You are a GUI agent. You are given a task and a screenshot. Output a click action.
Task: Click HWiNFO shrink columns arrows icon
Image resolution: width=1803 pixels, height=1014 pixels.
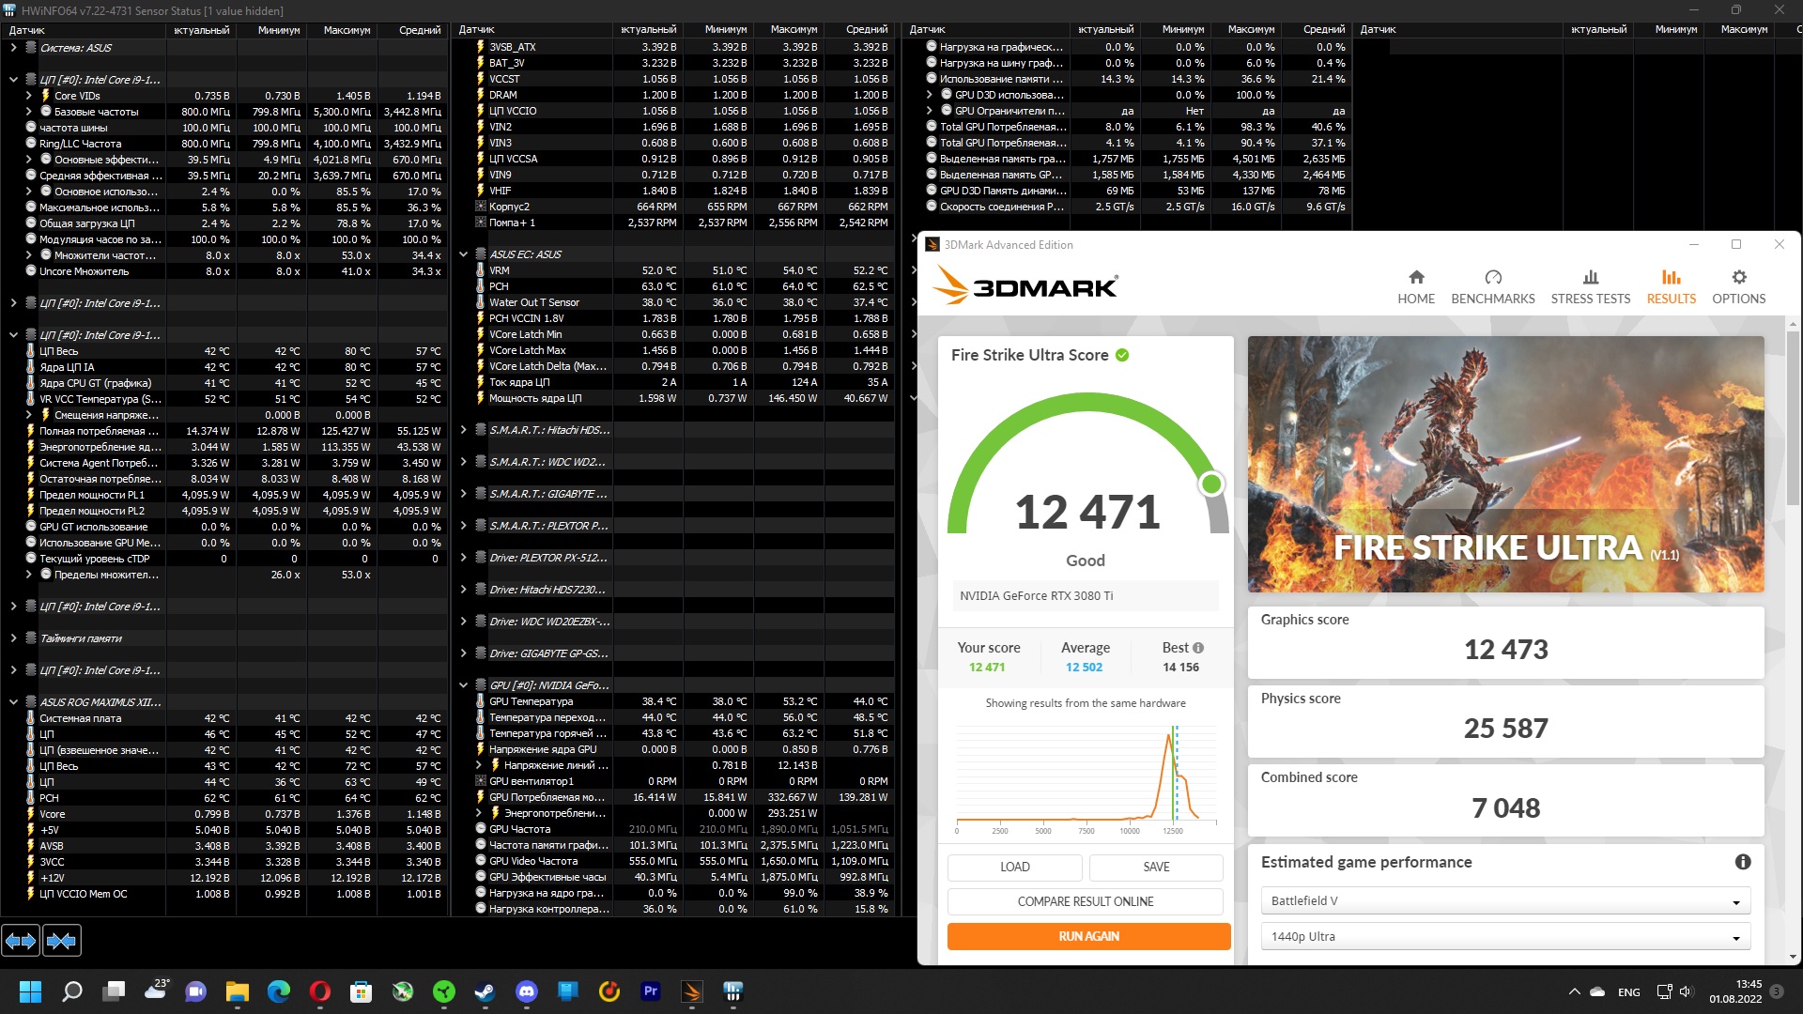pos(62,940)
